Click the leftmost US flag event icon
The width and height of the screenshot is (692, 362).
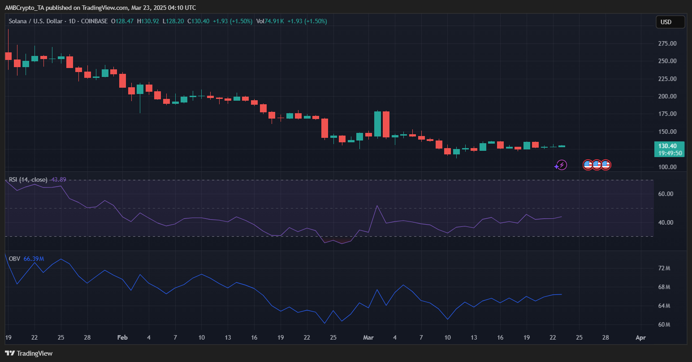click(588, 165)
